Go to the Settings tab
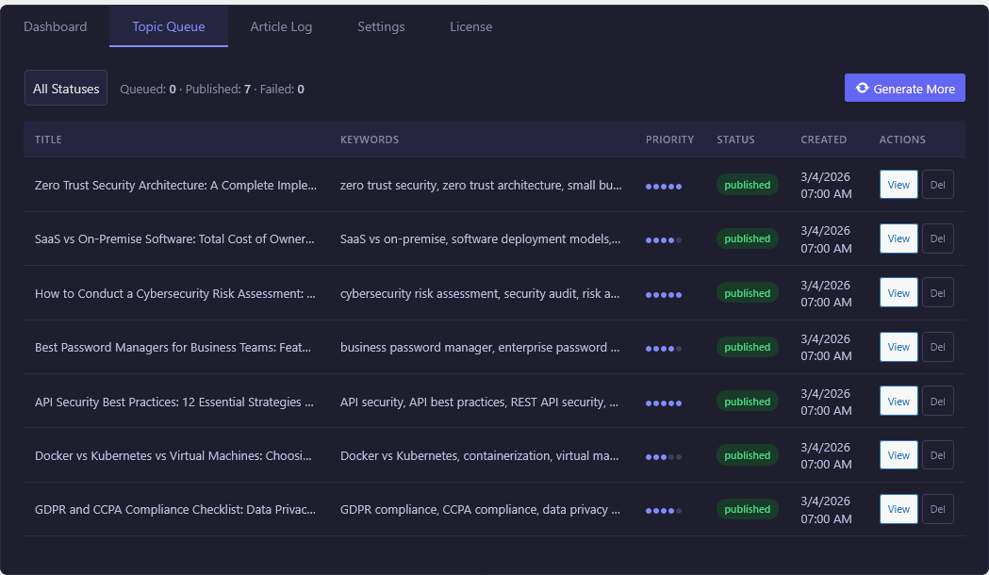 point(381,26)
